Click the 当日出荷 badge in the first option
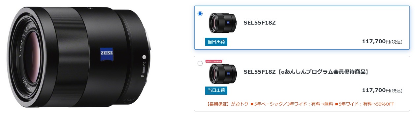 tap(216, 42)
